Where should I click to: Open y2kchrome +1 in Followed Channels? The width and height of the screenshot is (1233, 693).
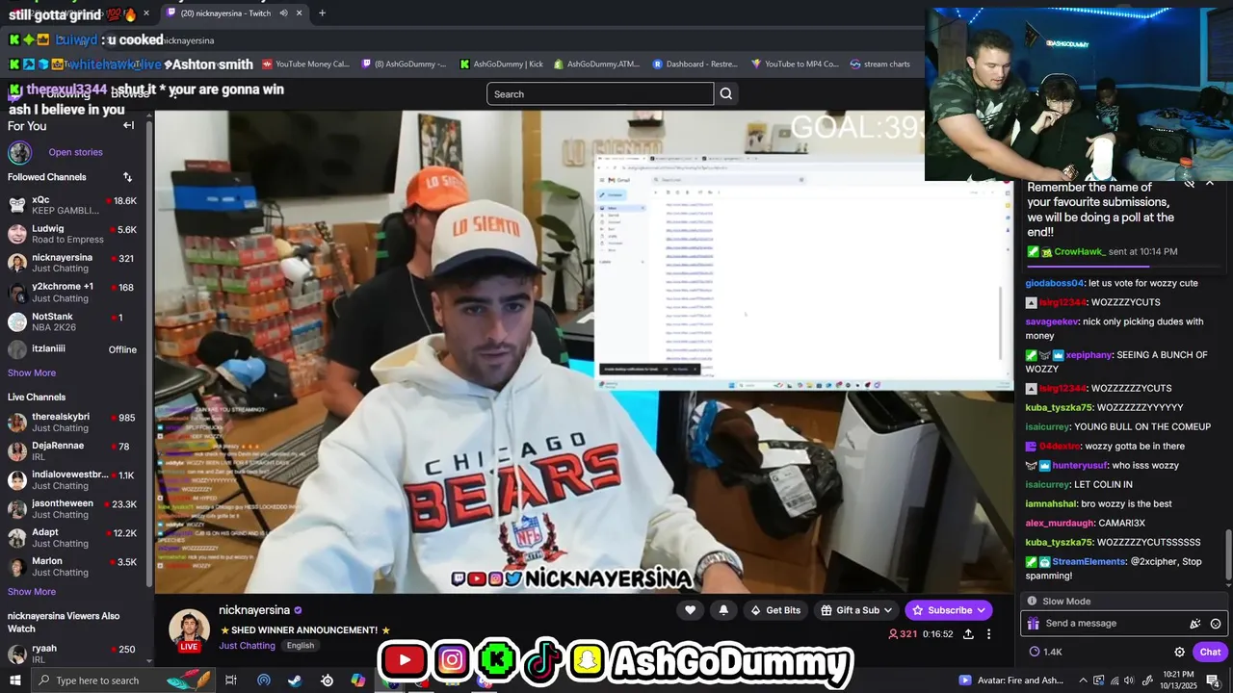pos(72,292)
